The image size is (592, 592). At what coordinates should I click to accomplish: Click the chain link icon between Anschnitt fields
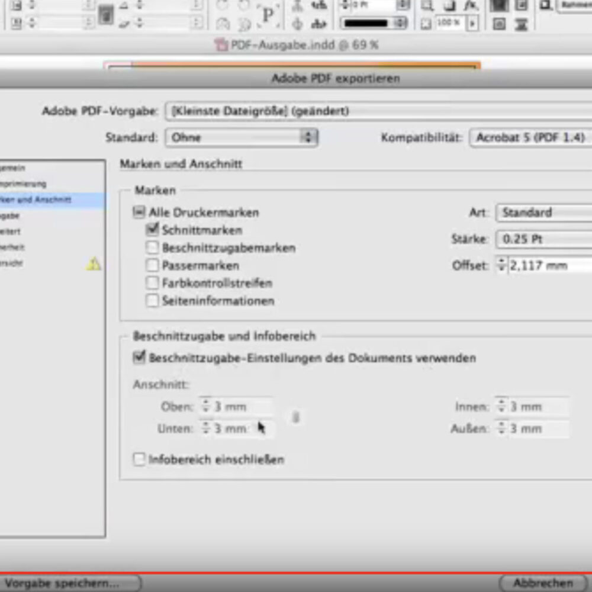click(x=296, y=417)
